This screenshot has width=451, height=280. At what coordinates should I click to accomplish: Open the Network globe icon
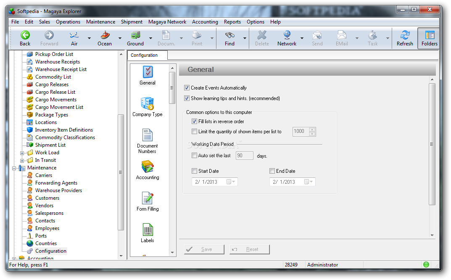pos(287,35)
